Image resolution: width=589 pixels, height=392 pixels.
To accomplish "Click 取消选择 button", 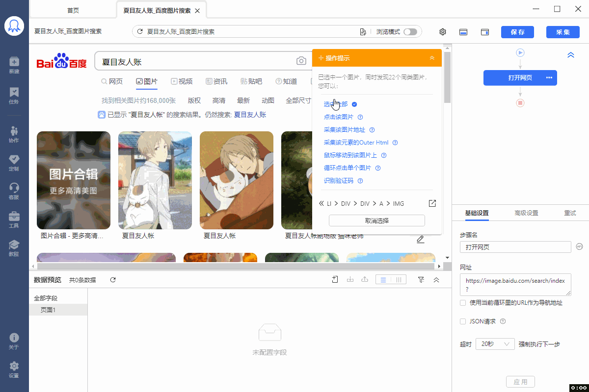I will pyautogui.click(x=377, y=220).
